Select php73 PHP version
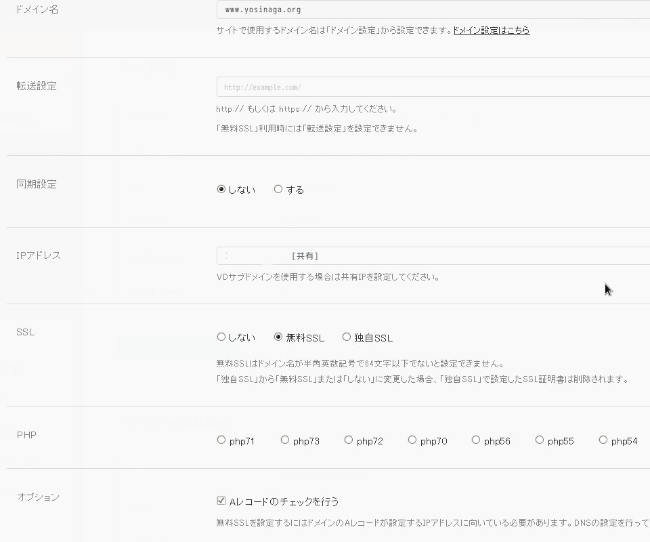This screenshot has width=650, height=542. (285, 440)
